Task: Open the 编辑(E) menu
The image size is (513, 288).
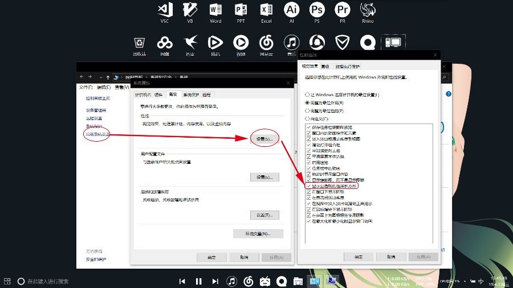Action: 104,87
